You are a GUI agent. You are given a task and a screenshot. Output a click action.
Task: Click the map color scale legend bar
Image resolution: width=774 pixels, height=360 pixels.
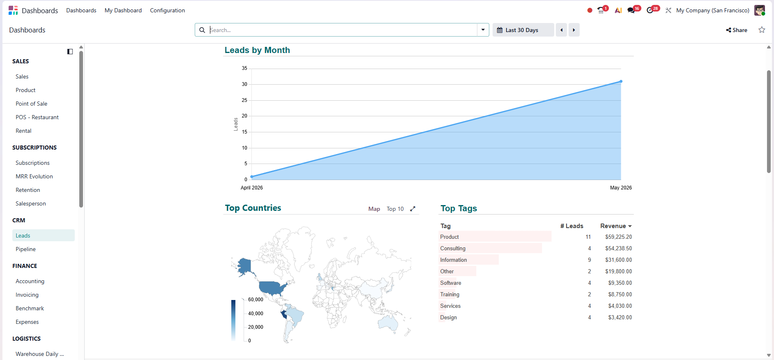coord(233,321)
